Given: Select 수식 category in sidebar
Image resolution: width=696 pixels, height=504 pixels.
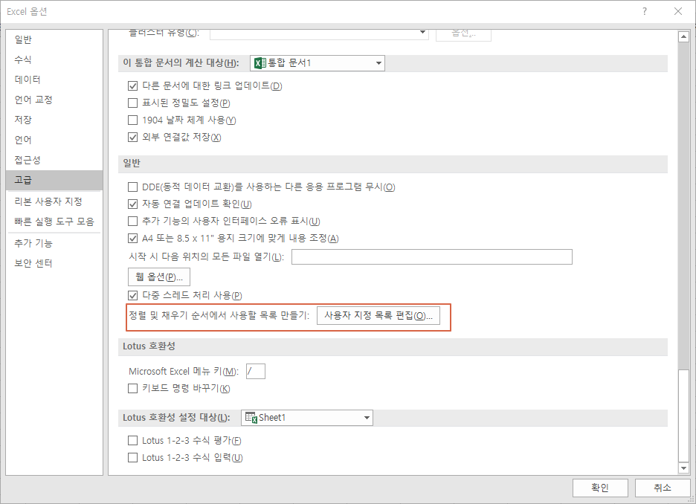Looking at the screenshot, I should 54,59.
